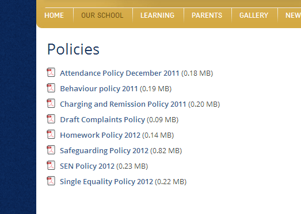Open Single Equality Policy 2012 link
301x214 pixels.
click(x=106, y=182)
